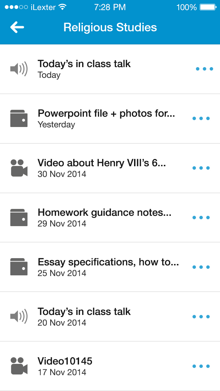Tap the back arrow in the header
The image size is (220, 391).
pyautogui.click(x=17, y=27)
